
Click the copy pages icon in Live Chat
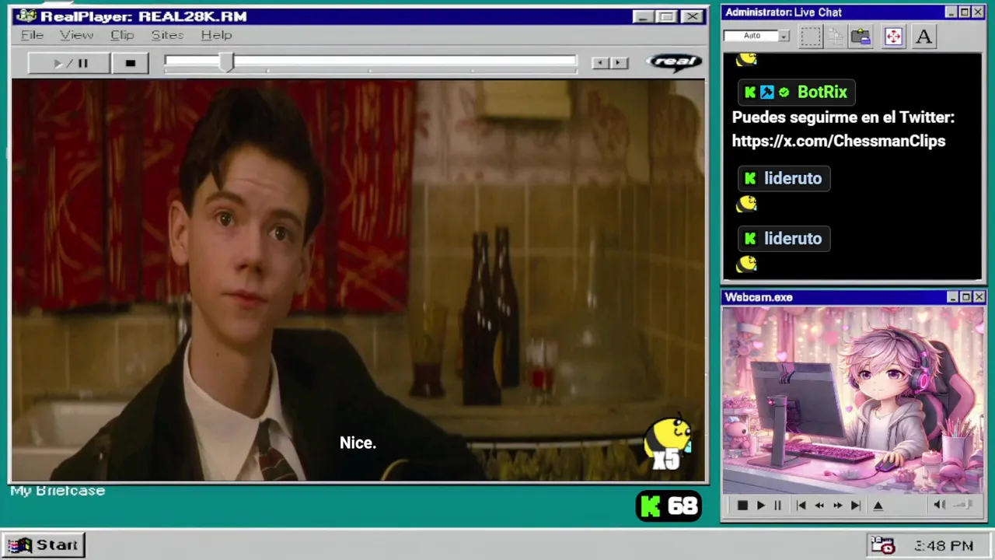click(x=836, y=37)
